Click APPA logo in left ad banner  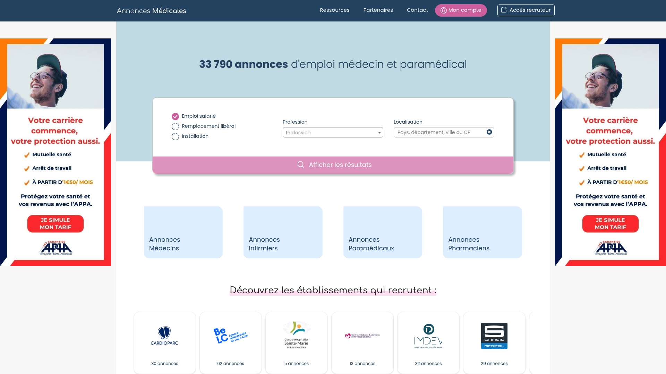[x=55, y=248]
